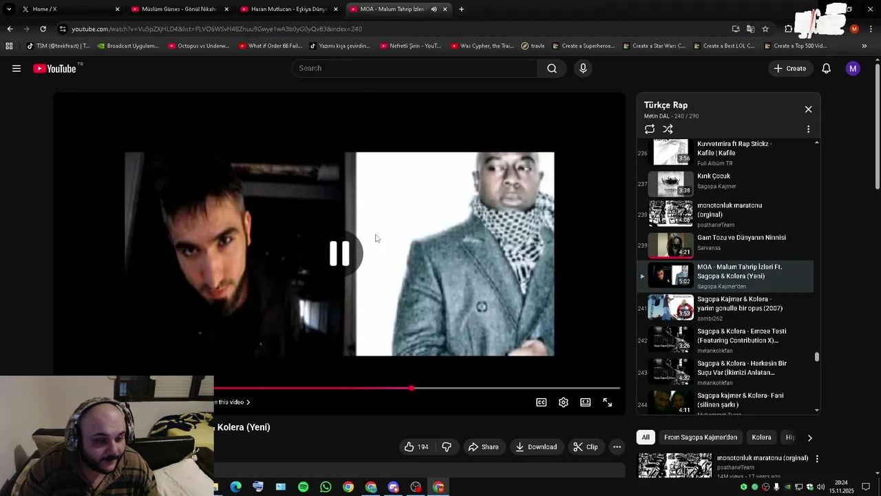Screen dimensions: 881x496
Task: Select the From Sagopa Kajmer'den chip
Action: (701, 437)
